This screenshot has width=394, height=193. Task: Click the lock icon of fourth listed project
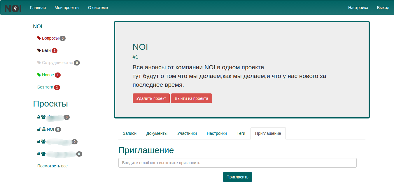(x=39, y=154)
